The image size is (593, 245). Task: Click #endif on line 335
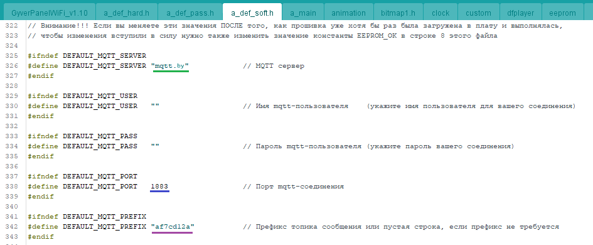coord(40,156)
